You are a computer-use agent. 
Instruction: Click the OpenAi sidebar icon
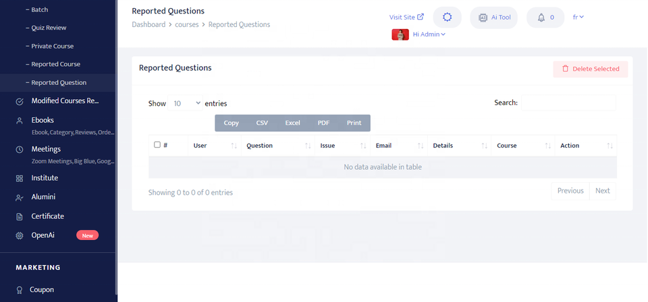click(20, 235)
